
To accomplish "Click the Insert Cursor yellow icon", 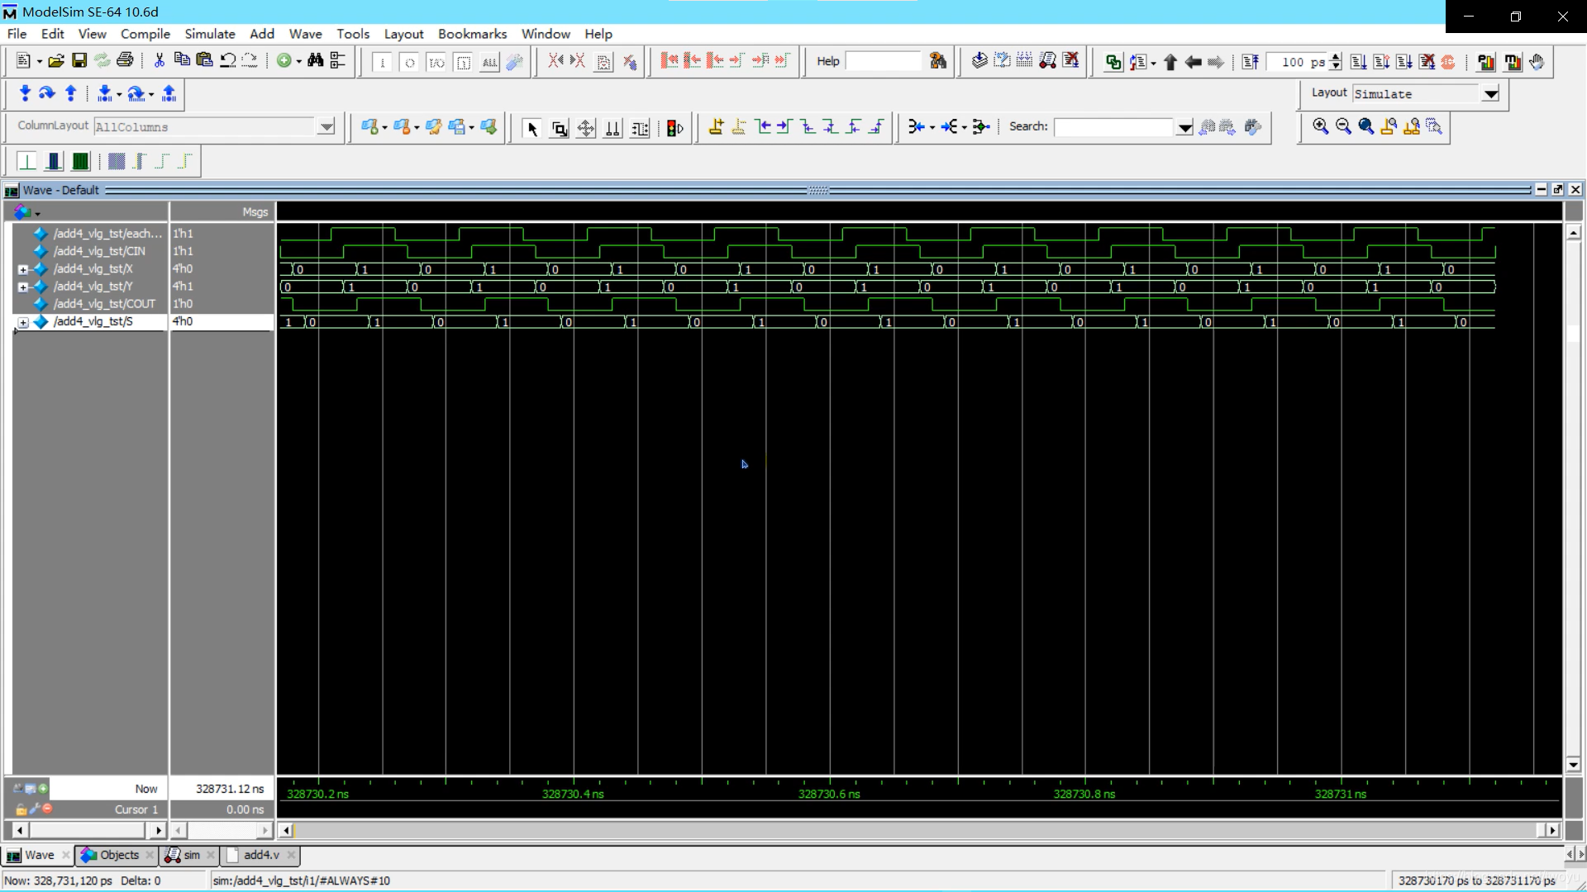I will click(717, 126).
